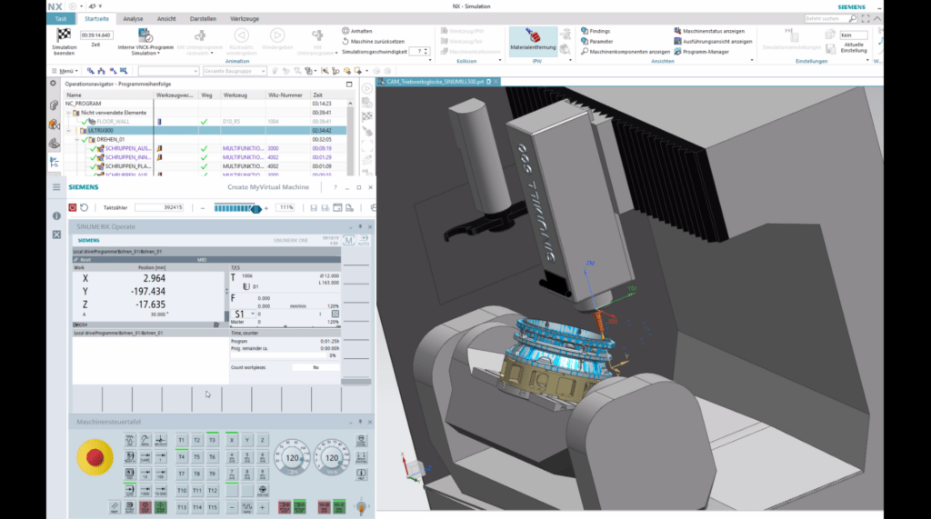
Task: Switch to the Darstellen ribbon tab
Action: coord(203,19)
